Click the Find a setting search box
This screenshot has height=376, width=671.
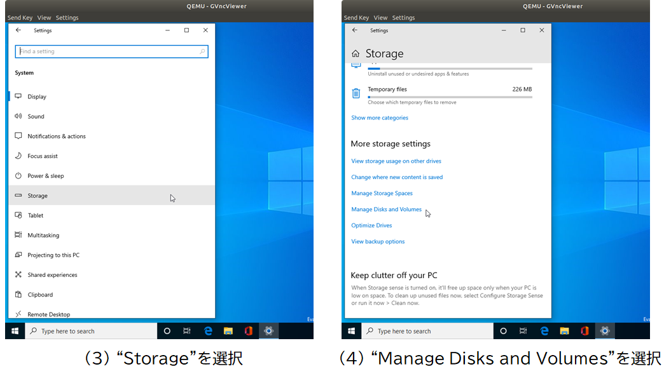click(111, 51)
